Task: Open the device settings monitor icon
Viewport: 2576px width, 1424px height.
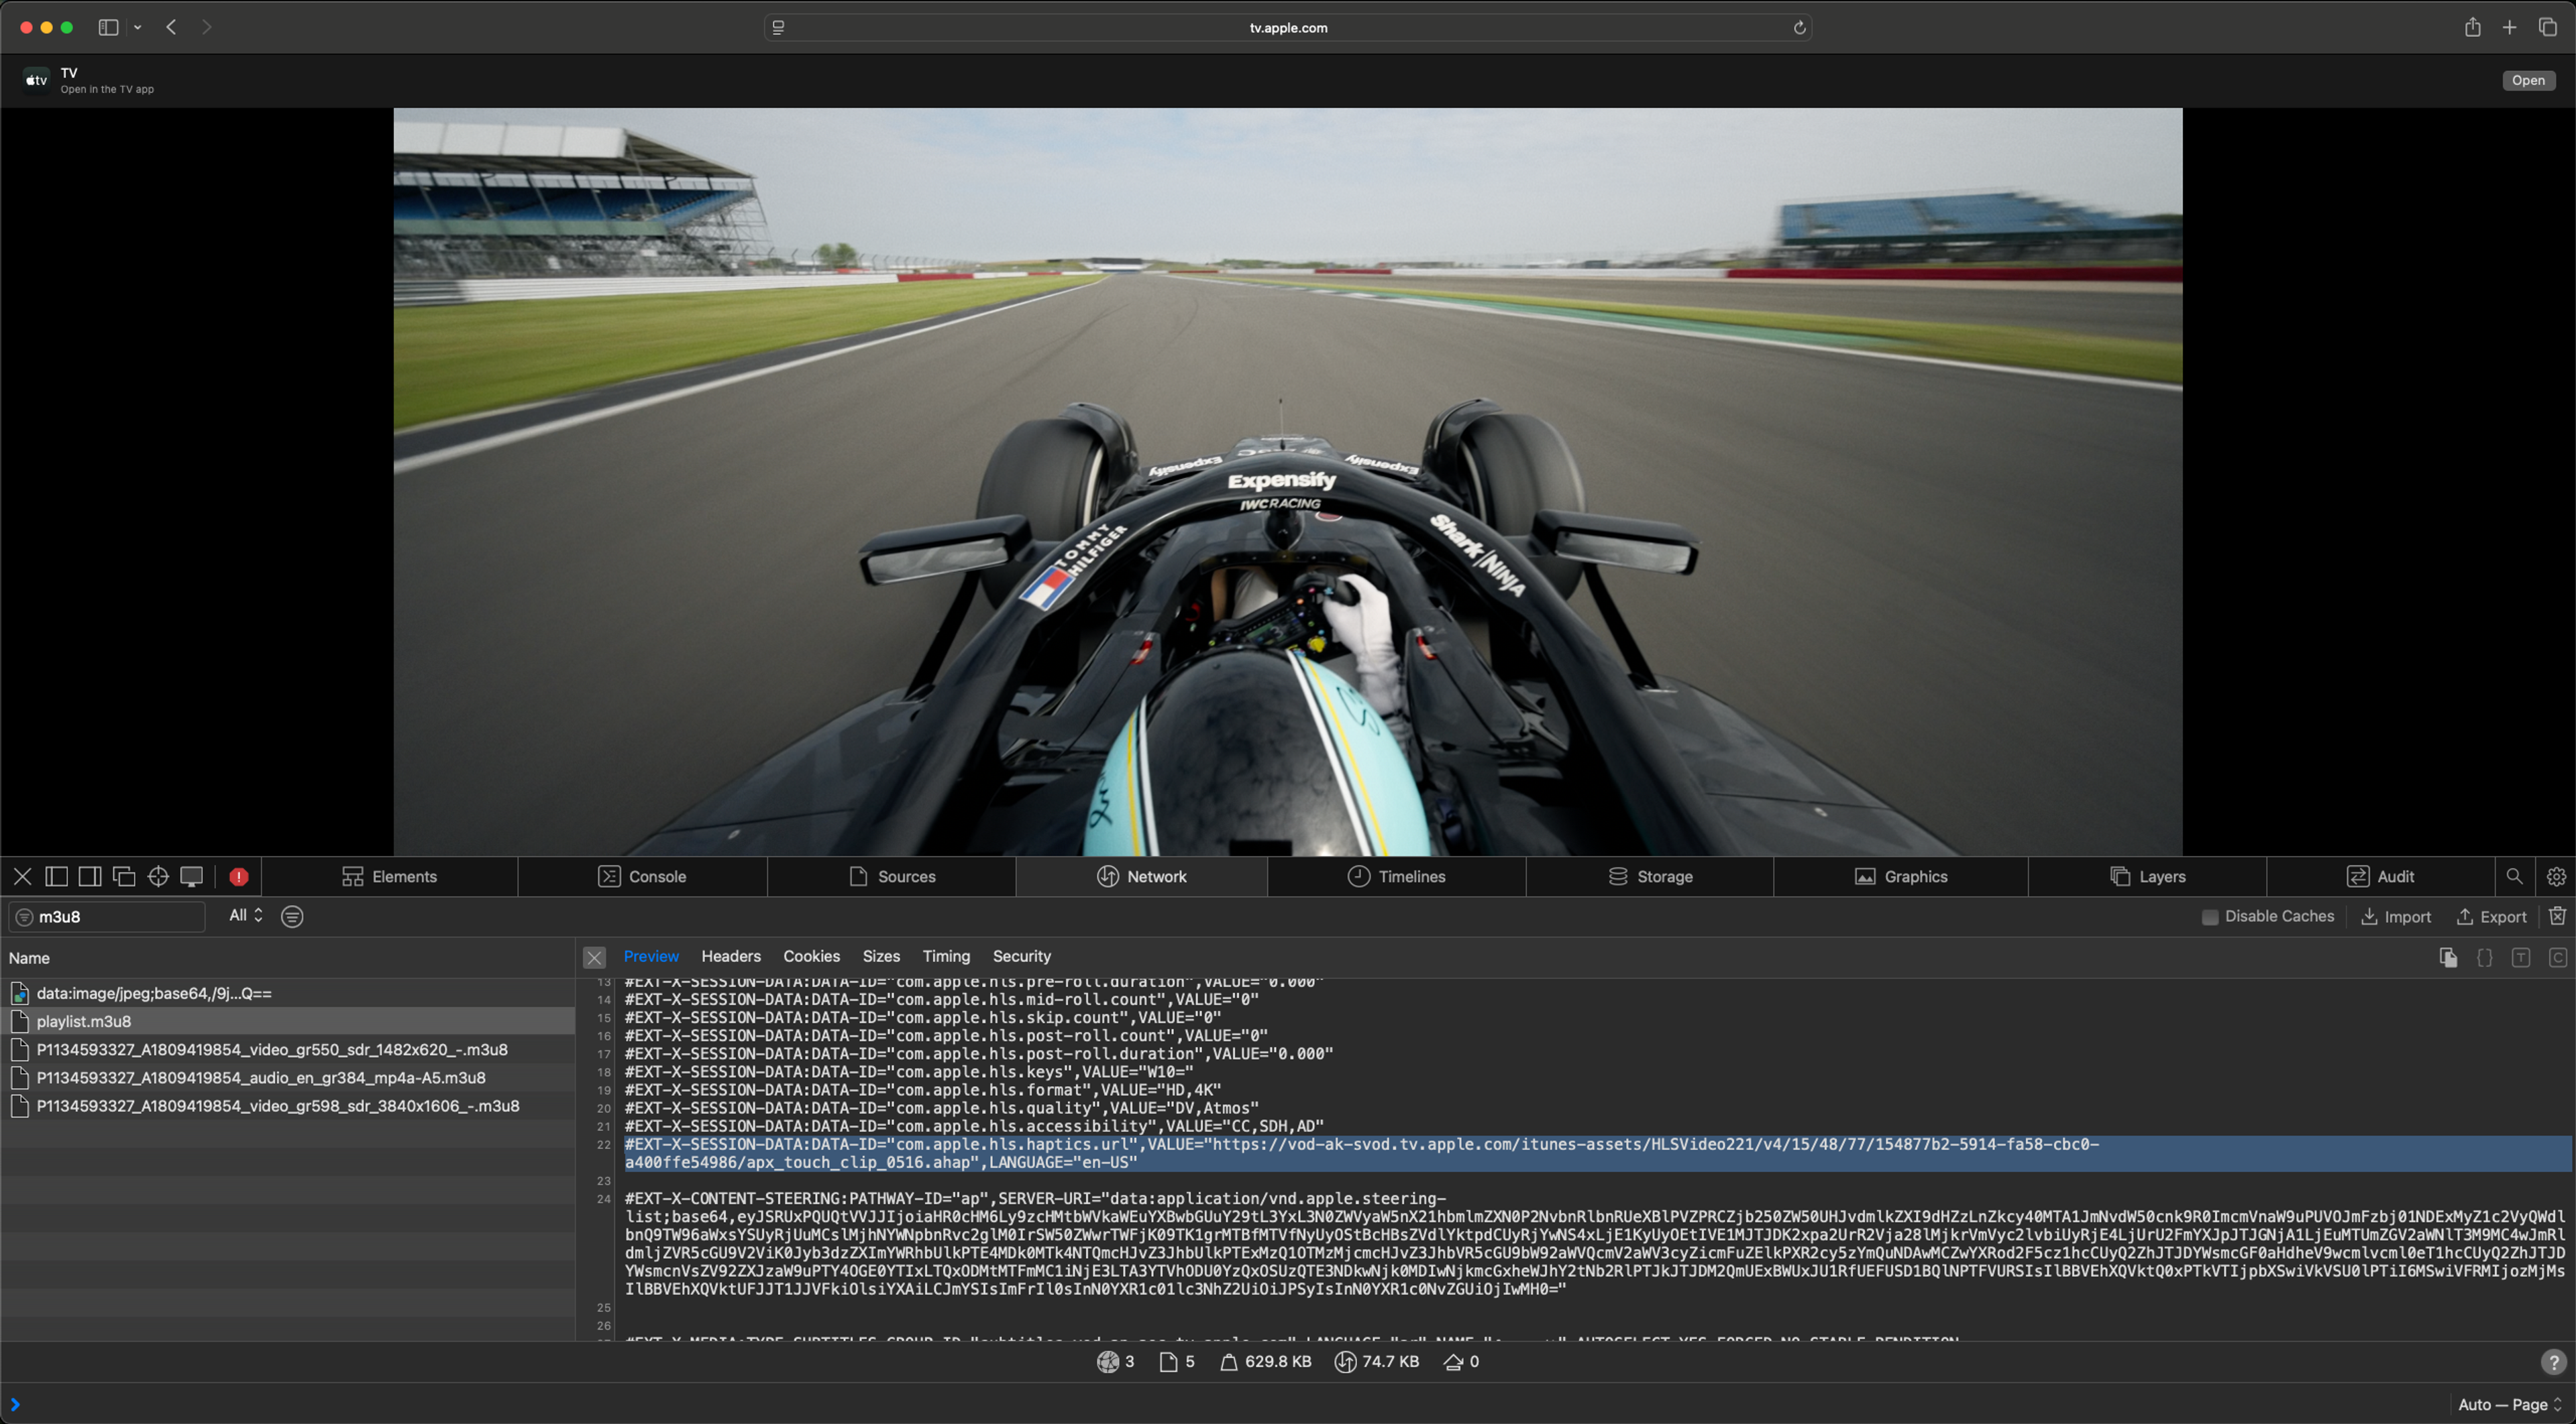Action: [x=191, y=876]
